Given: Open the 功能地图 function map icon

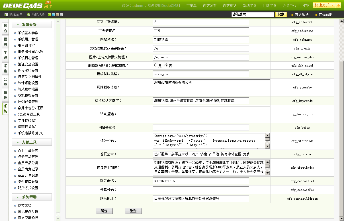Looking at the screenshot, I should 28,15.
